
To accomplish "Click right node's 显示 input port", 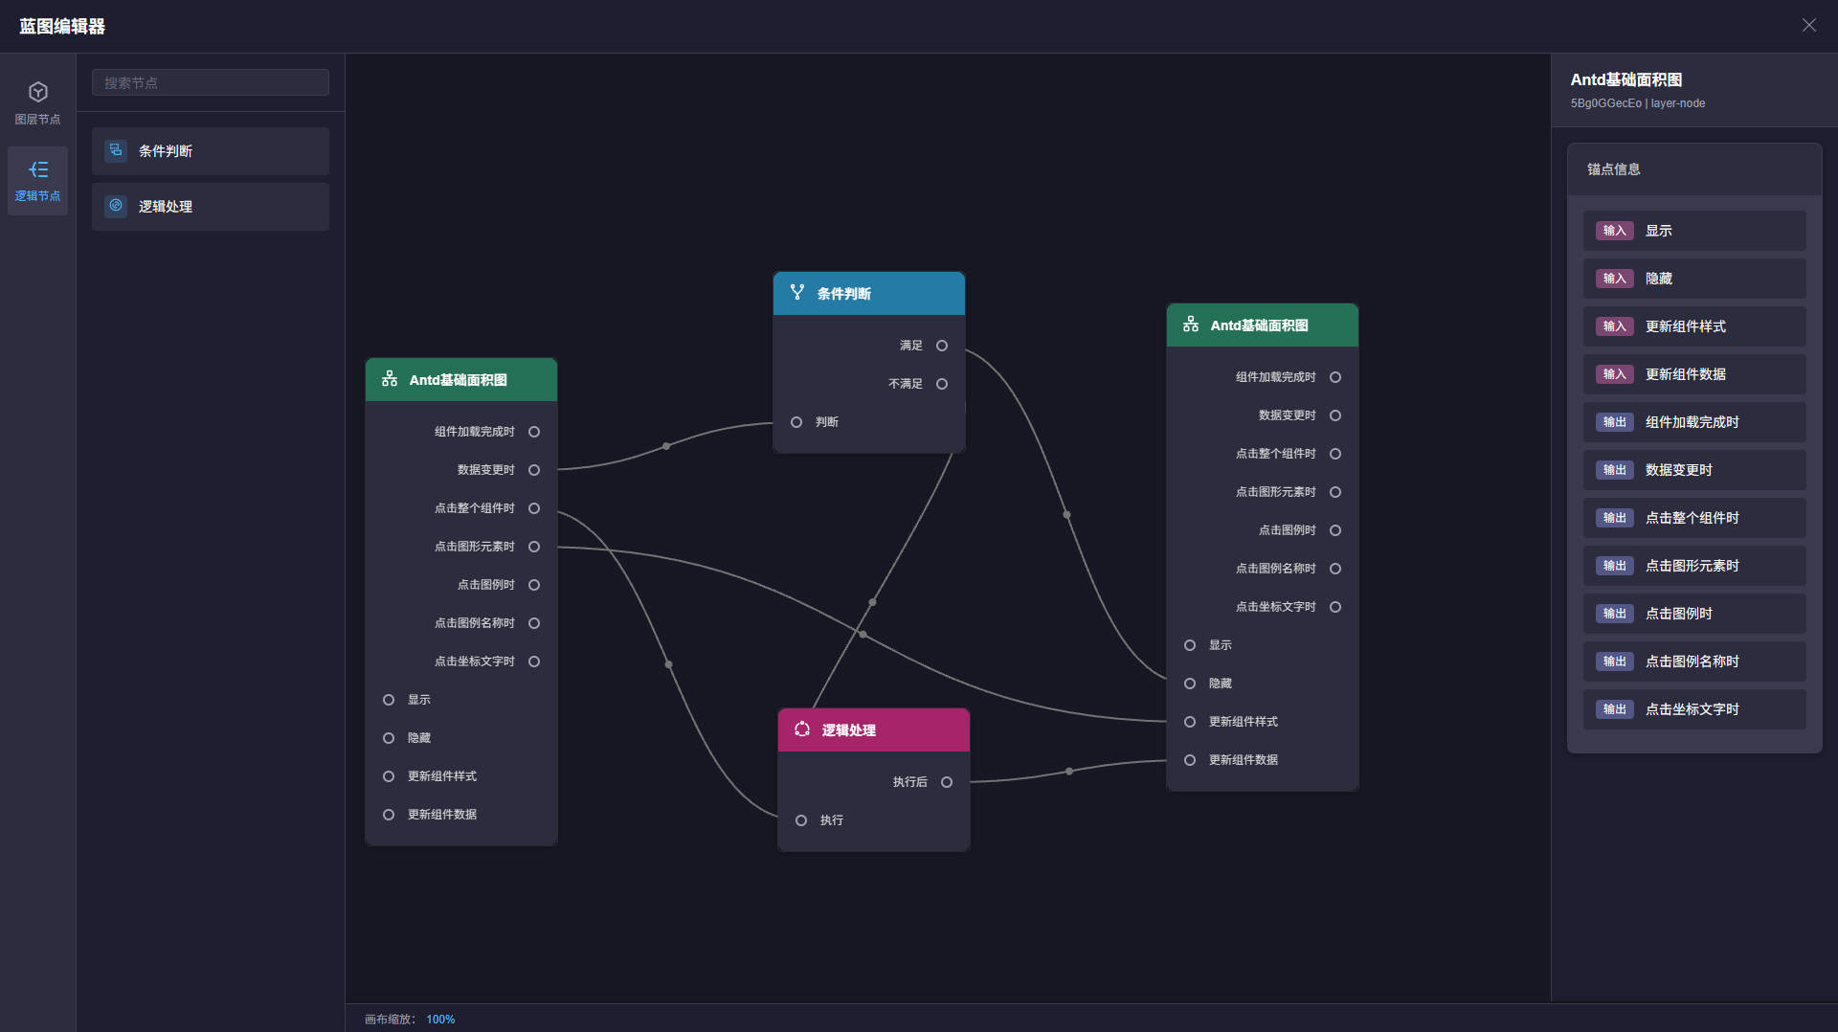I will click(x=1190, y=645).
